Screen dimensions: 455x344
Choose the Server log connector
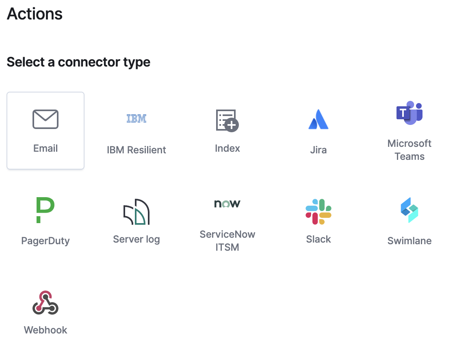[x=136, y=221]
